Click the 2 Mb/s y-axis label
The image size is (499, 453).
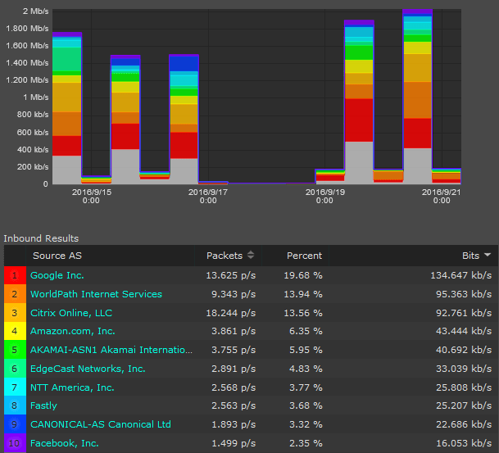(36, 11)
